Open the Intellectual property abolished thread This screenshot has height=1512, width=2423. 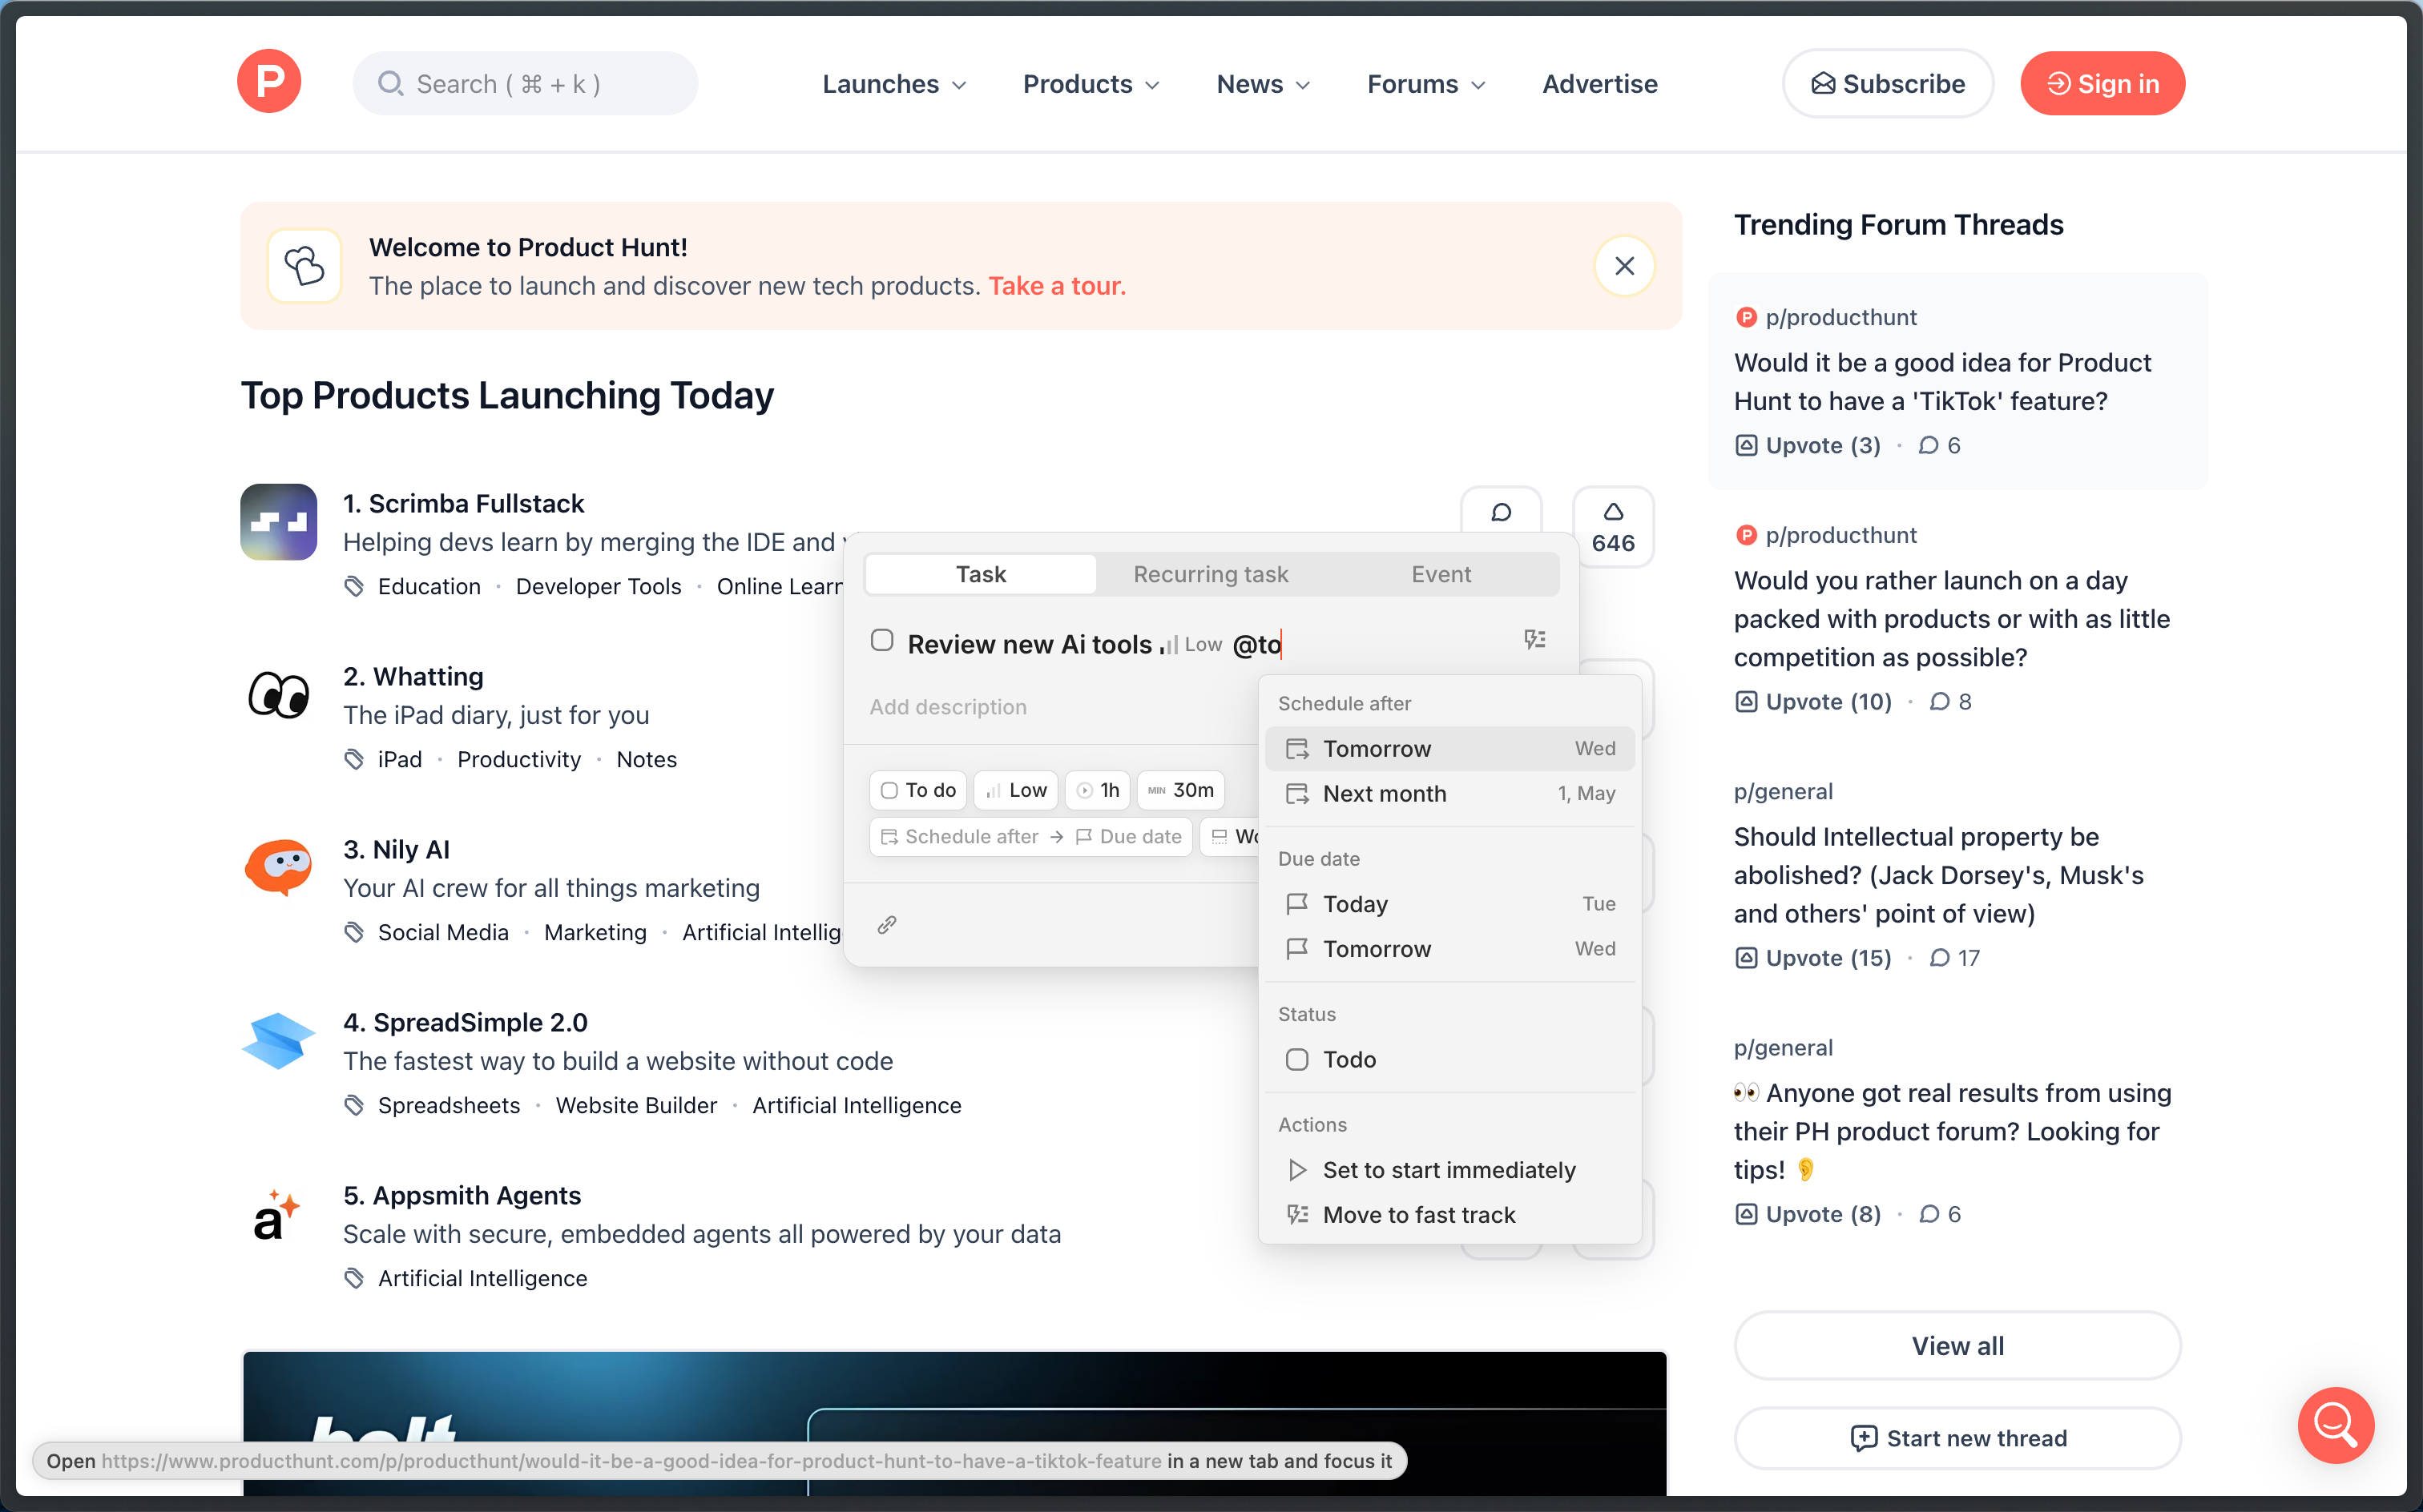click(1937, 875)
